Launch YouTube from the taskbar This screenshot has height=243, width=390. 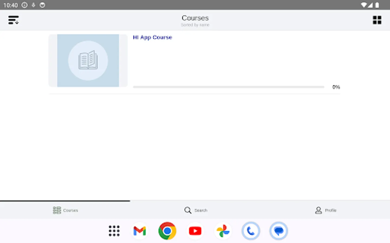coord(195,231)
